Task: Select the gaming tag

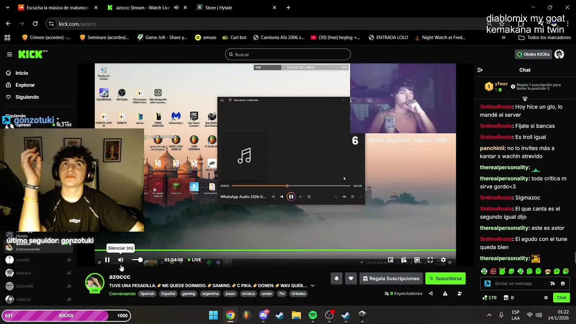Action: [189, 293]
